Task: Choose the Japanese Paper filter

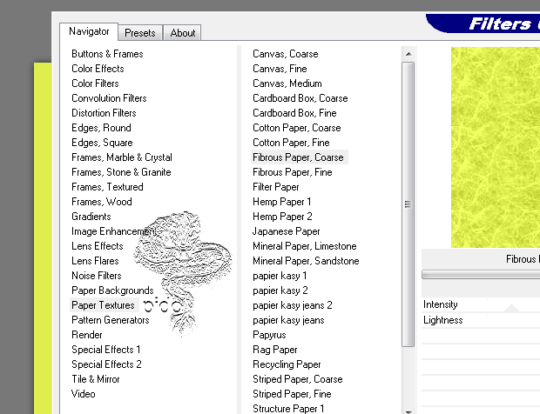Action: [287, 231]
